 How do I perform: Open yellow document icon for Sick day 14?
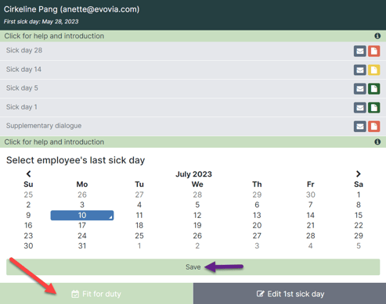[373, 70]
